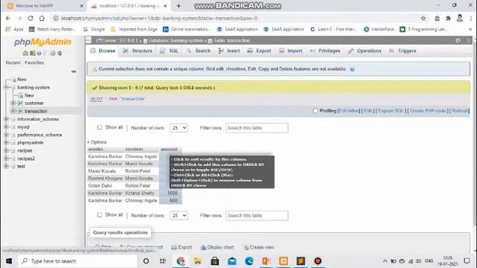Enable the Profiling checkbox
This screenshot has height=268, width=477.
(x=315, y=111)
